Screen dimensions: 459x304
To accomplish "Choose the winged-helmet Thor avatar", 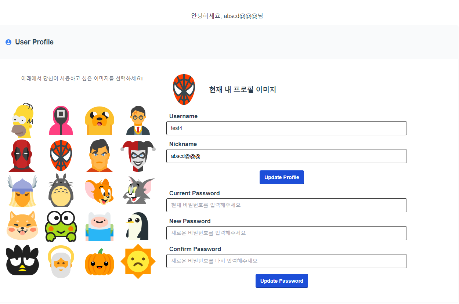I will [x=22, y=191].
